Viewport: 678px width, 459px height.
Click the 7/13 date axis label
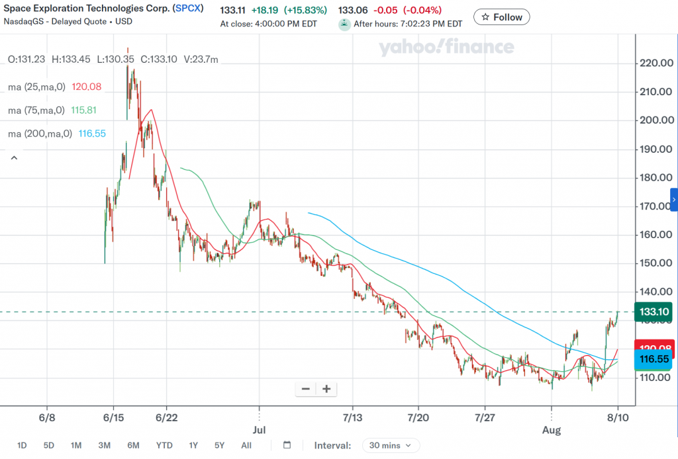click(352, 417)
